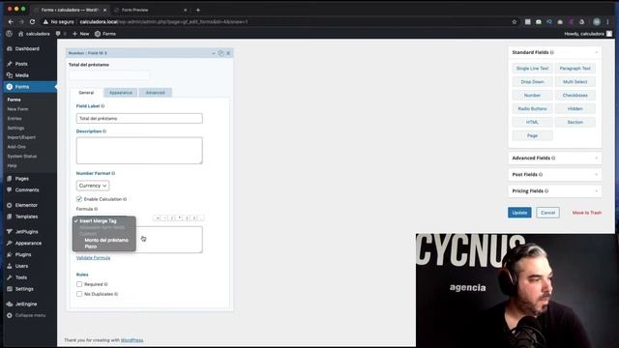The height and width of the screenshot is (348, 619).
Task: Check the No Duplicates checkbox
Action: 79,294
